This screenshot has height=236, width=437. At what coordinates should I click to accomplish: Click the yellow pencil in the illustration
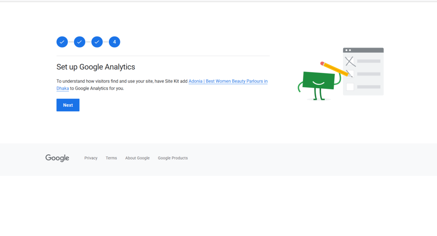pos(336,68)
